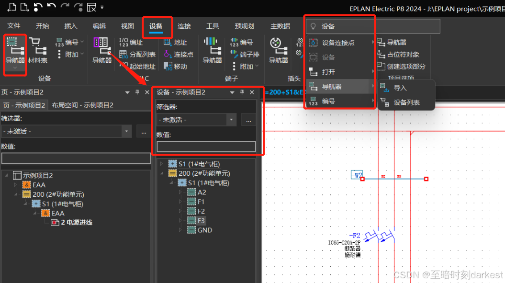
Task: Switch to the 主数据 ribbon tab
Action: point(280,26)
